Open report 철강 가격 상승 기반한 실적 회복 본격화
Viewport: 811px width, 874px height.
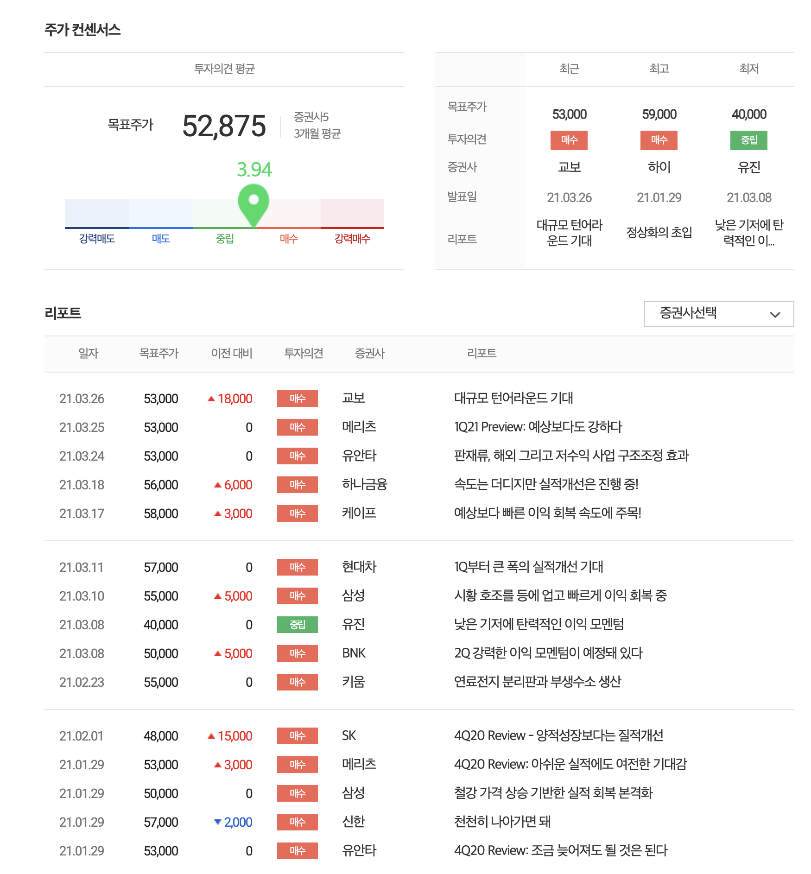553,793
